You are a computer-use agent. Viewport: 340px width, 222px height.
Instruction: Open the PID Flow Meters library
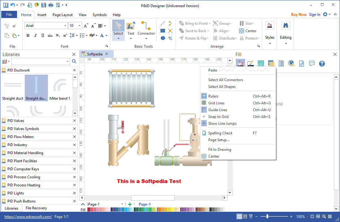click(x=39, y=137)
